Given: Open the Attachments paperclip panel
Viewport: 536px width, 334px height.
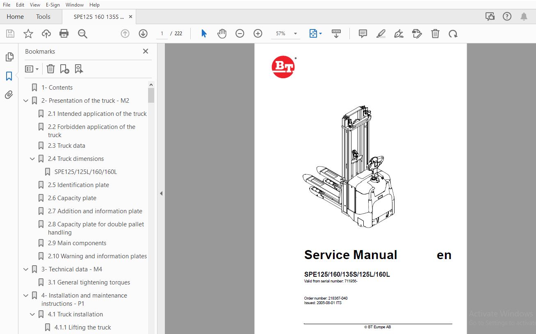Looking at the screenshot, I should click(x=9, y=95).
